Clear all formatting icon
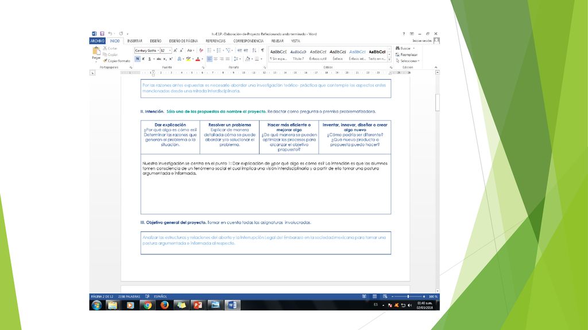This screenshot has height=330, width=588. point(201,50)
